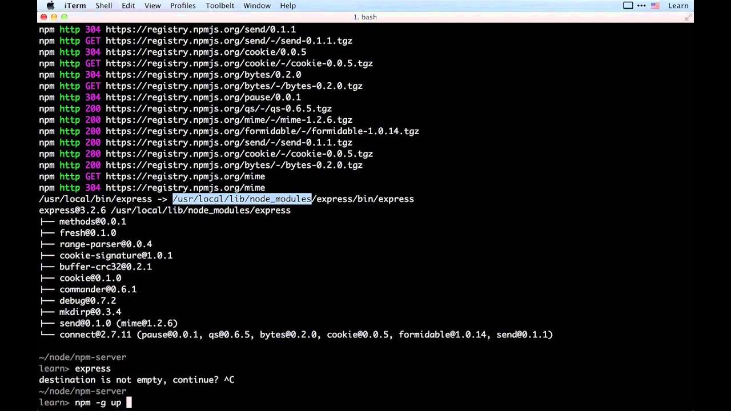Zoom the terminal with green button
731x411 pixels.
pos(65,17)
